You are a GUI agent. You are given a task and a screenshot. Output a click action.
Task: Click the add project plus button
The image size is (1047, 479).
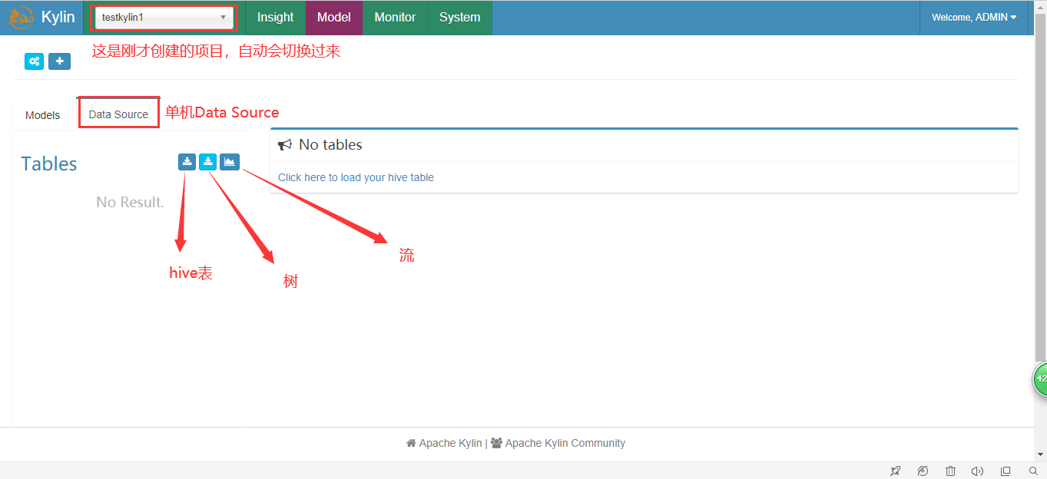tap(59, 61)
